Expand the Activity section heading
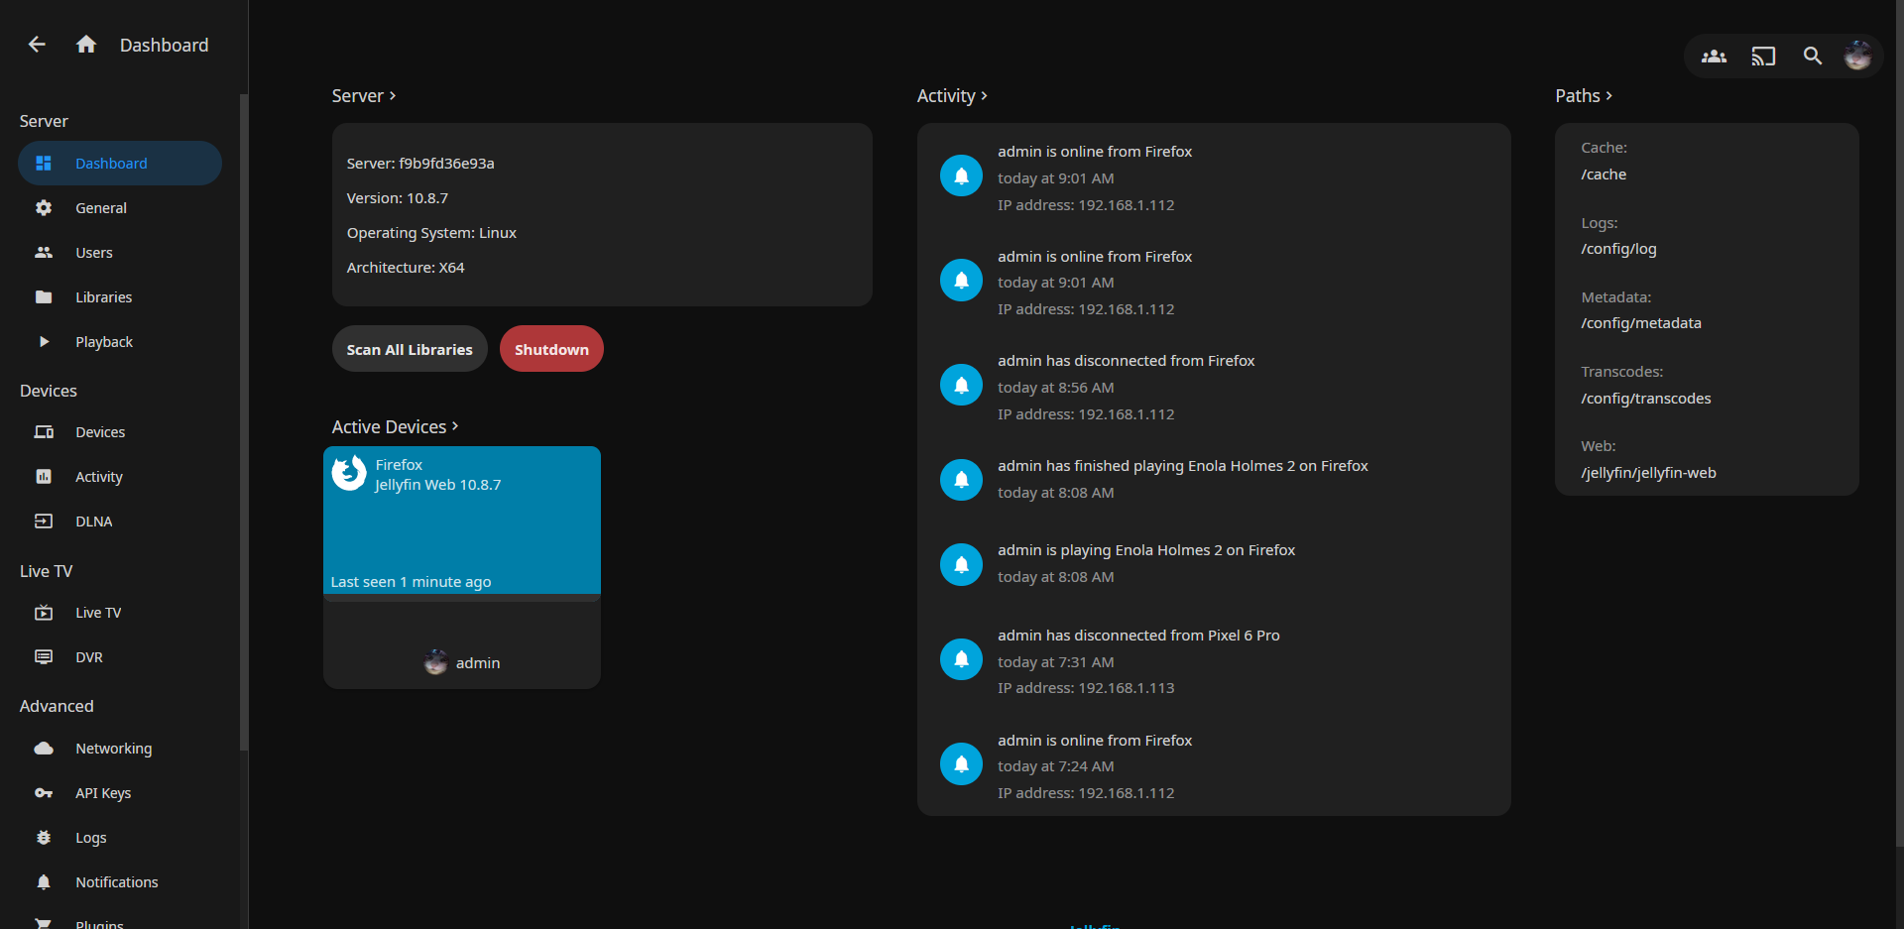The image size is (1904, 929). pos(951,96)
